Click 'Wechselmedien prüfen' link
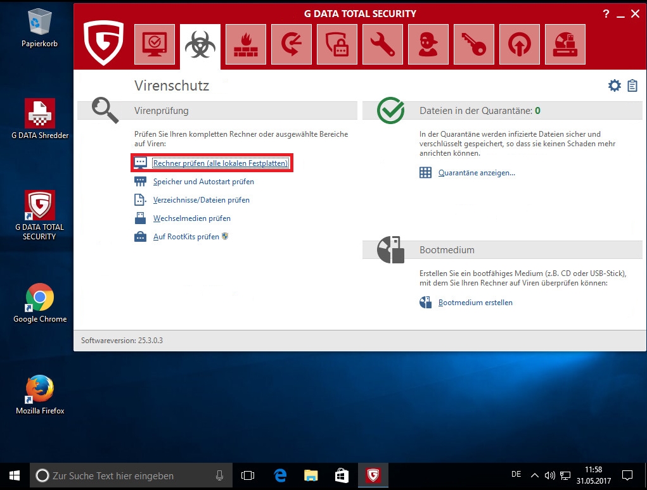This screenshot has height=490, width=647. (x=192, y=218)
